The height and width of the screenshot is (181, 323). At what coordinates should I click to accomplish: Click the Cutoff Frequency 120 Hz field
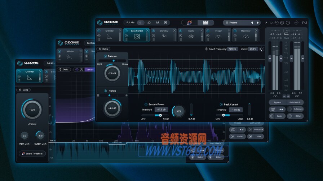point(233,49)
